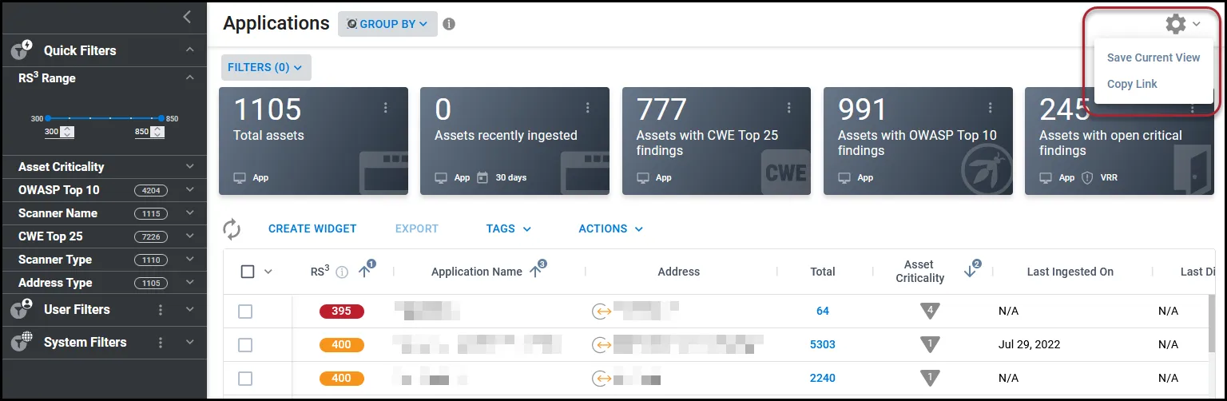
Task: Expand the OWASP Top 10 filter
Action: coord(190,190)
